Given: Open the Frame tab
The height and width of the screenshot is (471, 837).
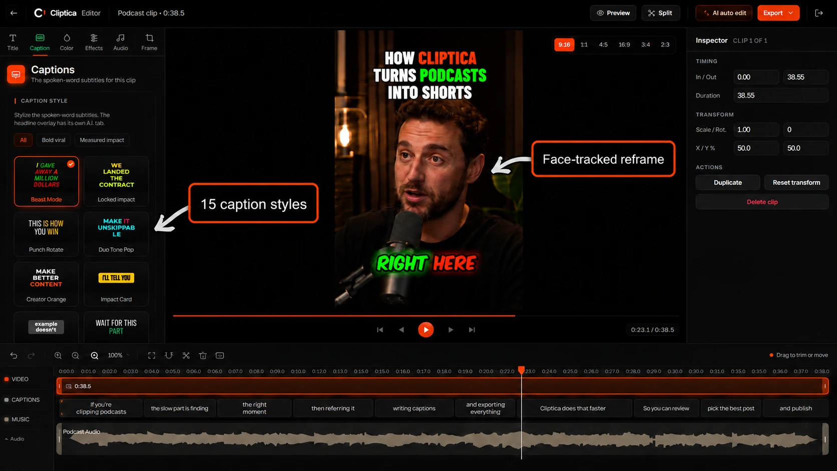Looking at the screenshot, I should (x=149, y=42).
